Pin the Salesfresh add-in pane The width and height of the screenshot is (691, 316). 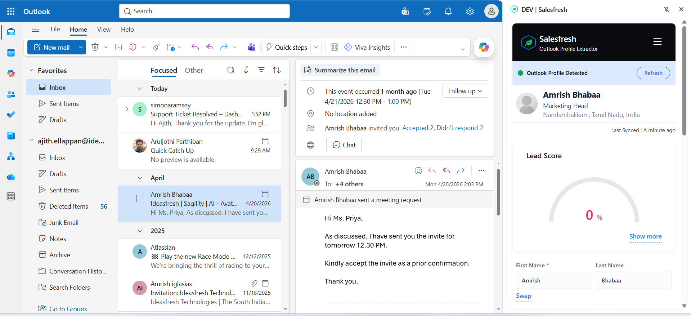(667, 10)
